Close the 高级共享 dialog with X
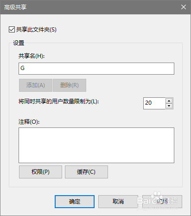 pos(184,7)
